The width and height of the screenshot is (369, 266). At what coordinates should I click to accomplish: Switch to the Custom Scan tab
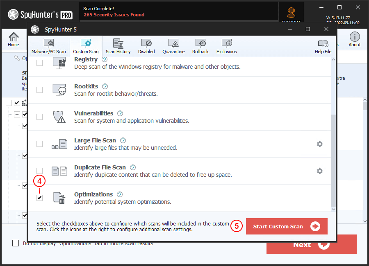point(86,47)
